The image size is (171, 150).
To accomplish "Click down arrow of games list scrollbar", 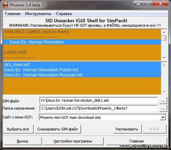I will [x=164, y=58].
